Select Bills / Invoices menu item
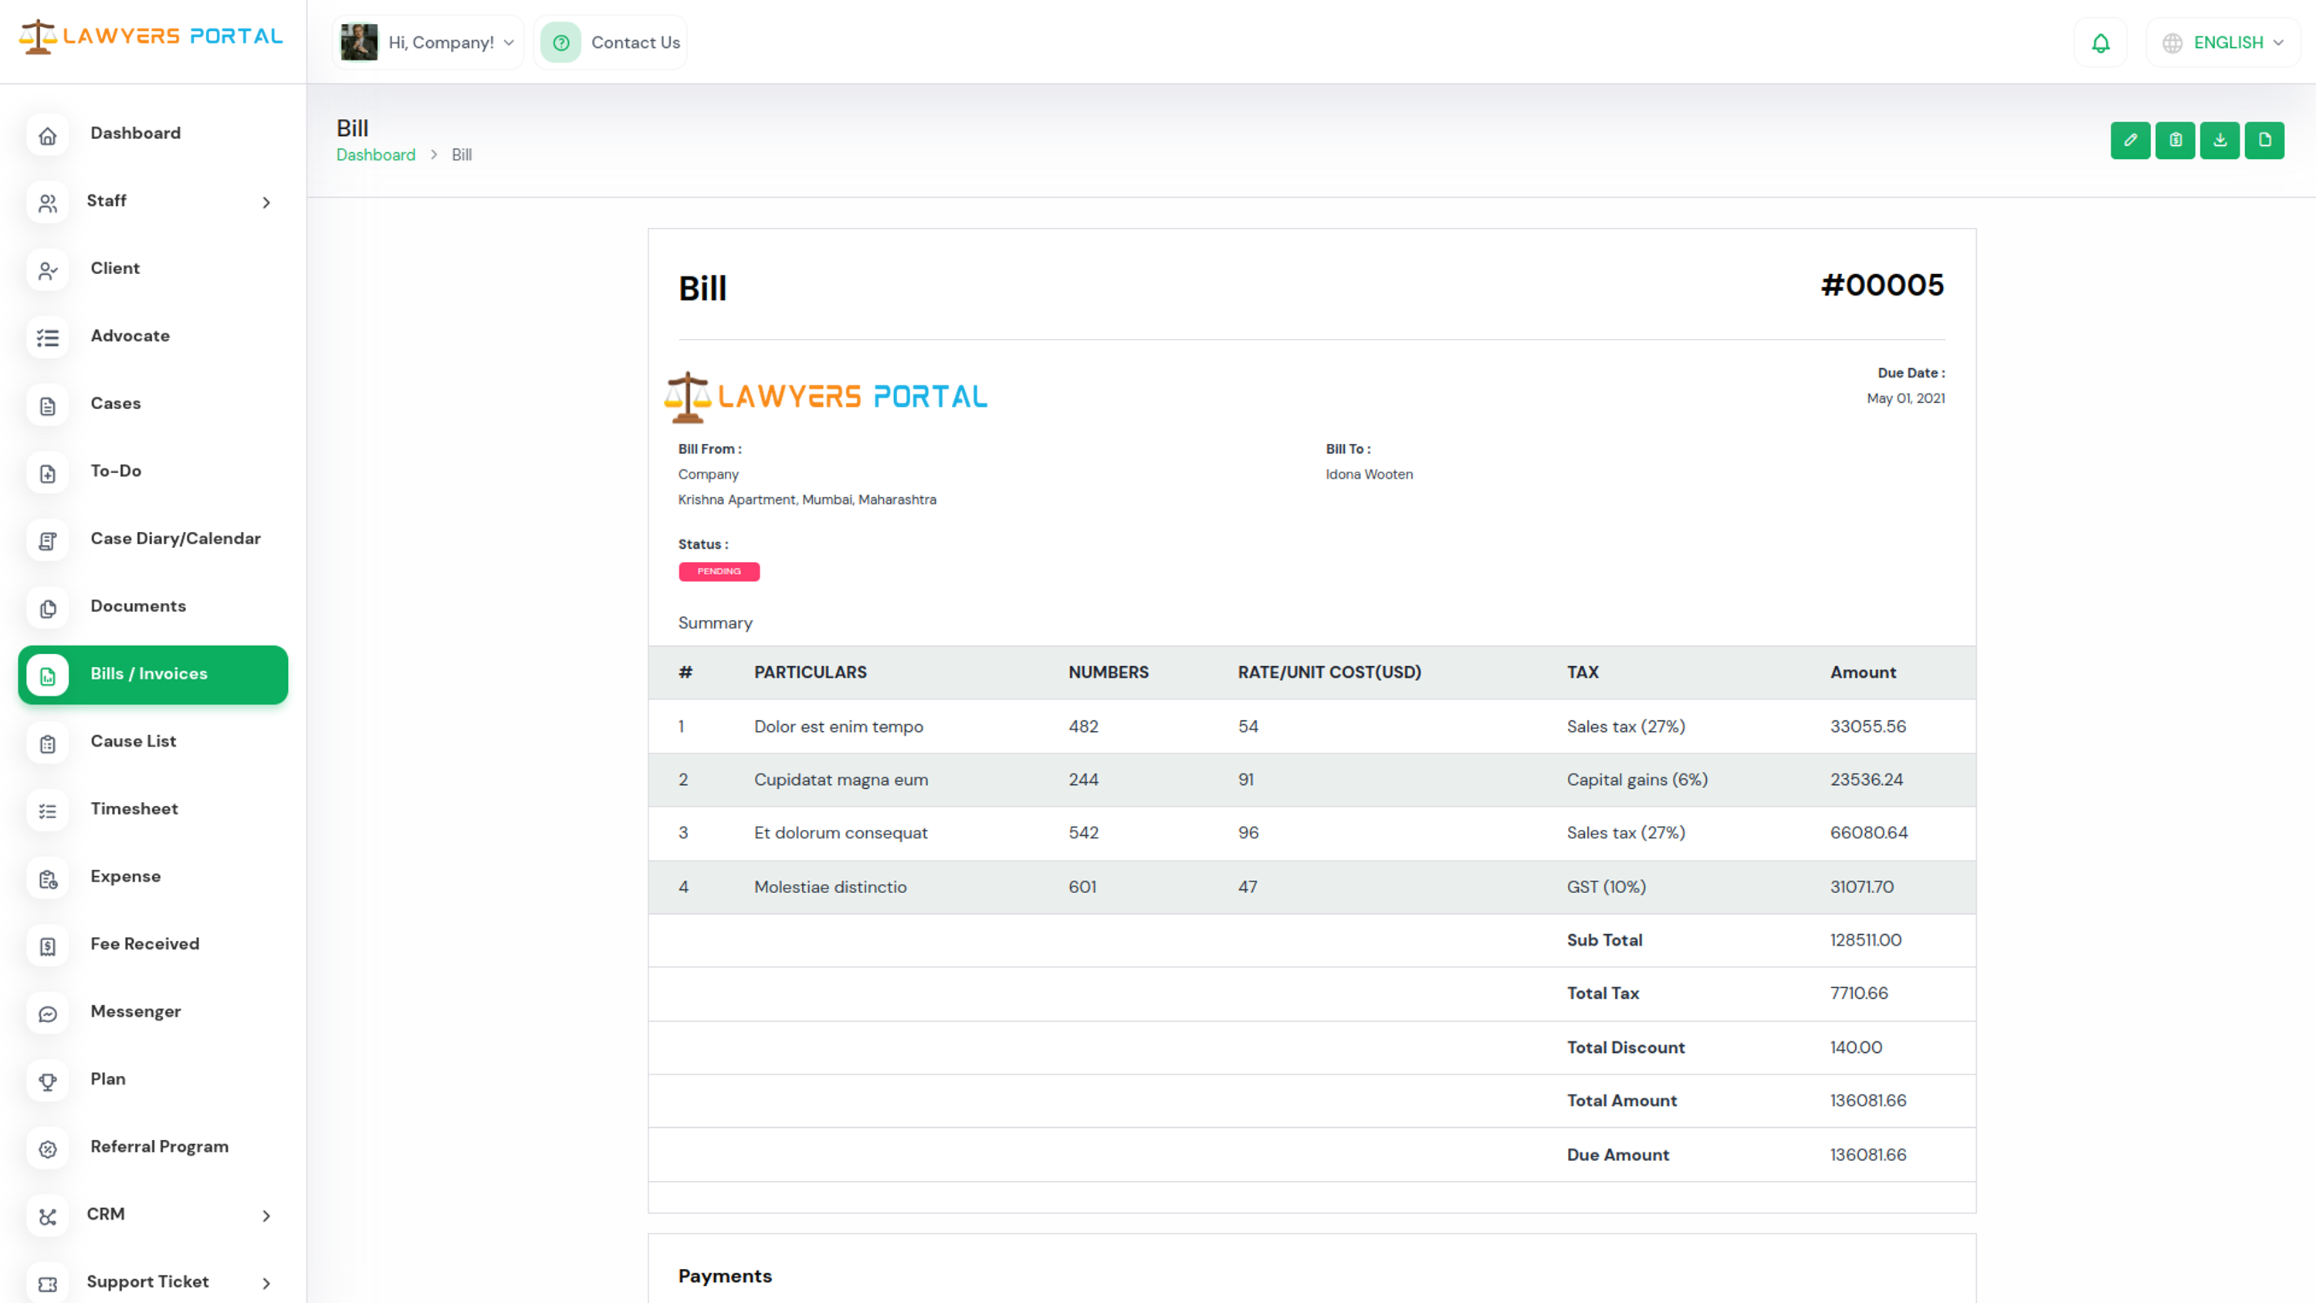 pos(148,675)
